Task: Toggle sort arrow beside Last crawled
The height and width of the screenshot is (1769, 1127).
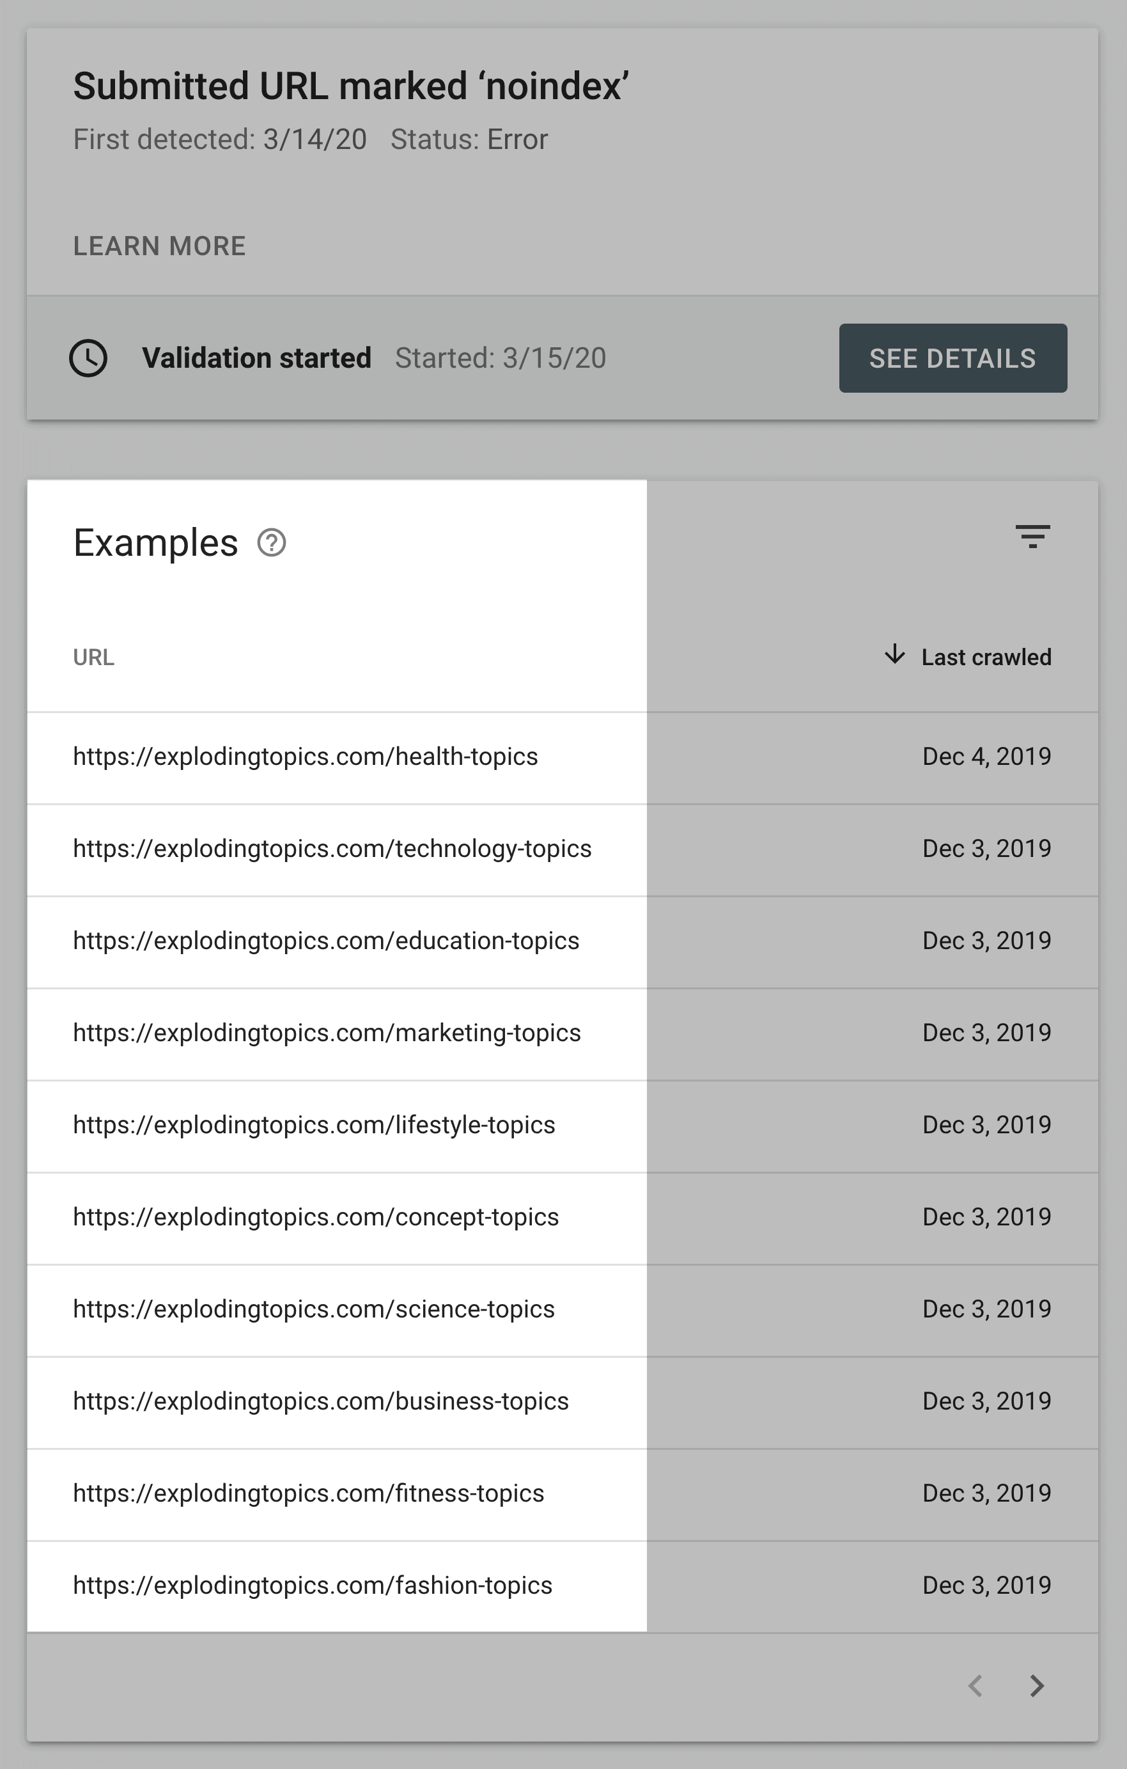Action: coord(894,654)
